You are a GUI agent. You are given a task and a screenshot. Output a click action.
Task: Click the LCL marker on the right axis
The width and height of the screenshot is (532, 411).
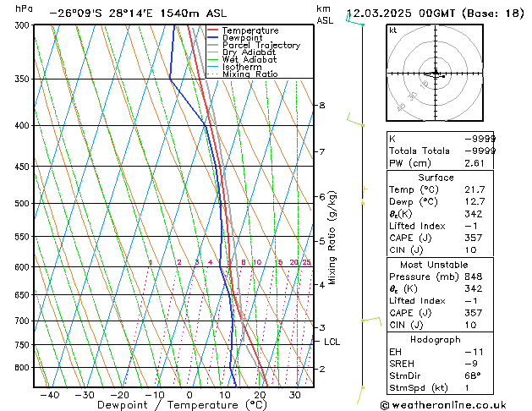[332, 342]
